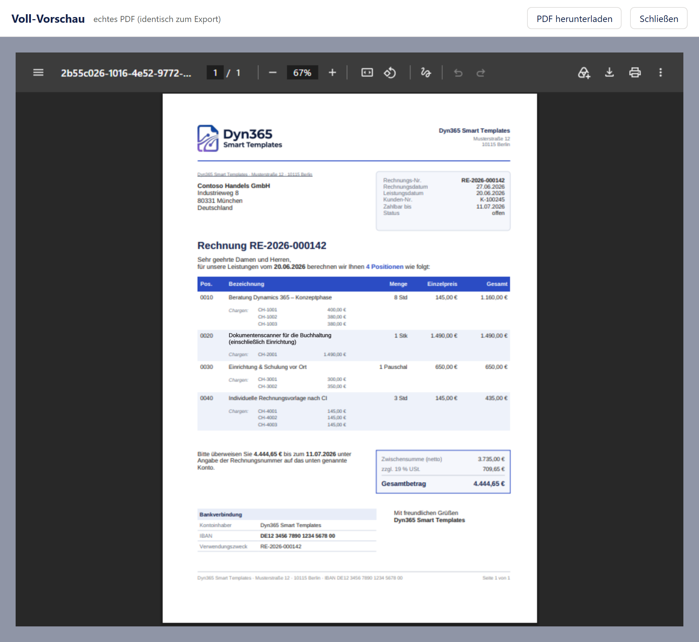Click the Zahlbar bis date 11.07.2026
This screenshot has width=699, height=642.
491,207
